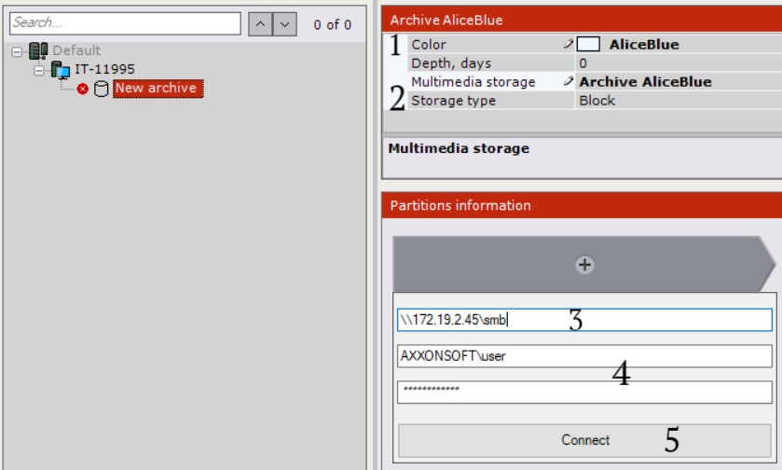Collapse the Default tree node
Viewport: 782px width, 470px height.
(17, 51)
